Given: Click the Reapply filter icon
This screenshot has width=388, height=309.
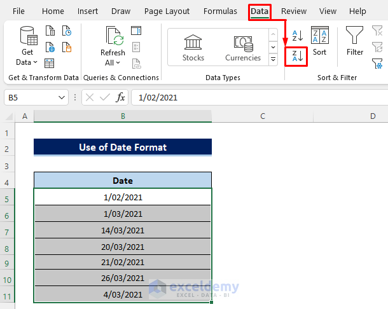Looking at the screenshot, I should [377, 47].
